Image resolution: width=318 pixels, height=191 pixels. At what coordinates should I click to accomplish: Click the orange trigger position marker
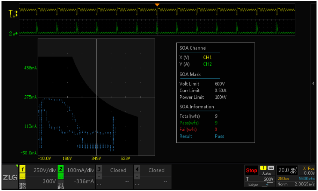157,4
